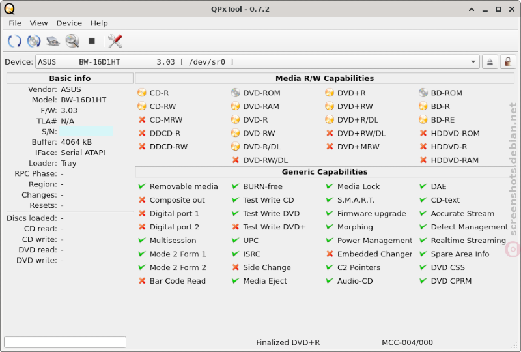Click the Realtime Streaming label

[x=468, y=241]
